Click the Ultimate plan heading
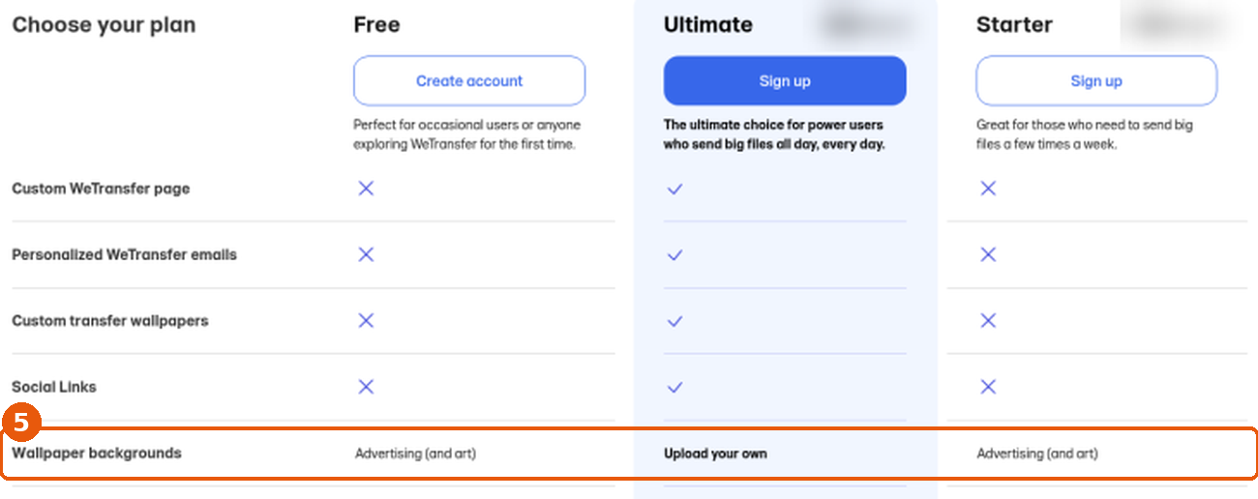 [x=708, y=25]
